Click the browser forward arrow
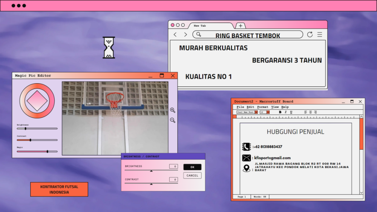Screen dimensions: 377x212 (x=185, y=35)
